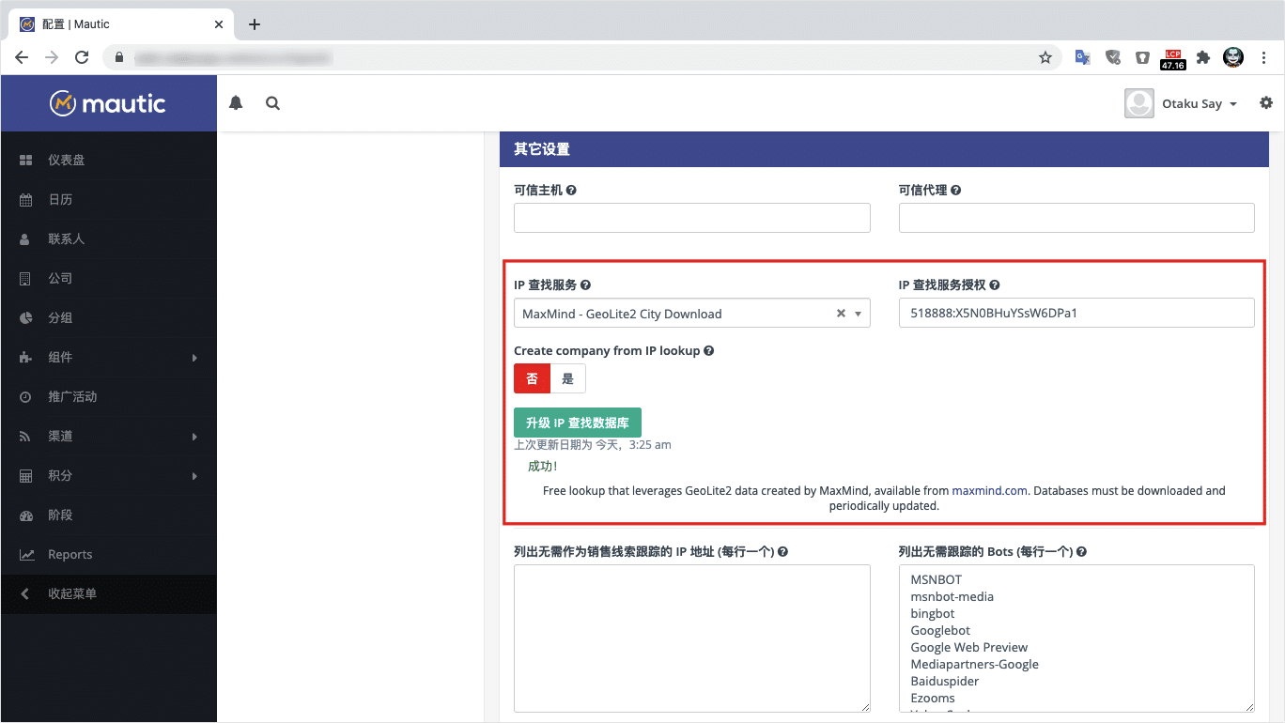This screenshot has width=1285, height=723.
Task: Set Create company toggle to 是
Action: (x=567, y=378)
